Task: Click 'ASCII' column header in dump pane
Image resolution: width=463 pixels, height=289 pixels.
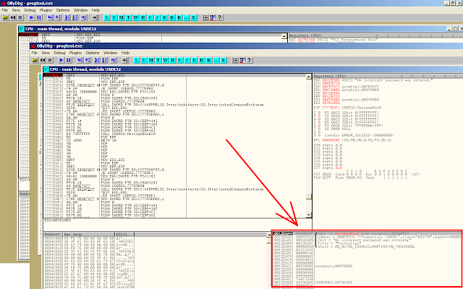Action: coord(124,234)
